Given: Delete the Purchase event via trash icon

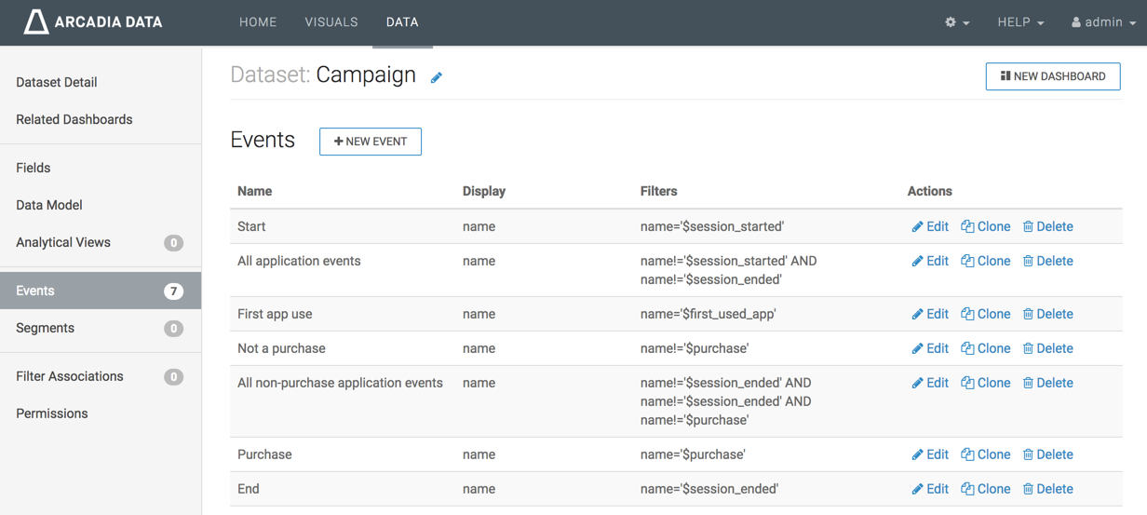Looking at the screenshot, I should pyautogui.click(x=1028, y=454).
